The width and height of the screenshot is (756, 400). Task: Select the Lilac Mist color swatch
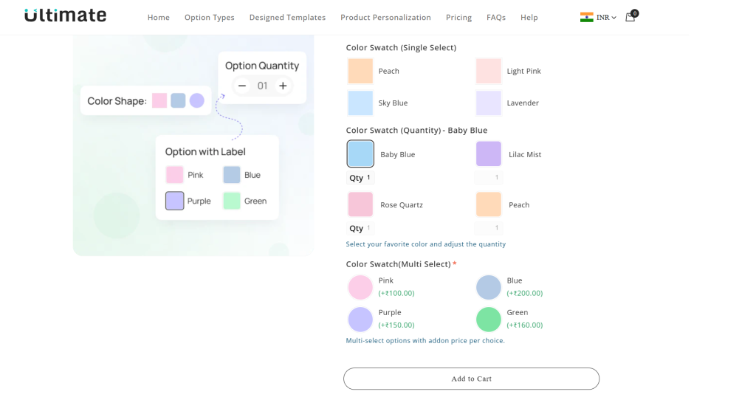[x=489, y=154]
